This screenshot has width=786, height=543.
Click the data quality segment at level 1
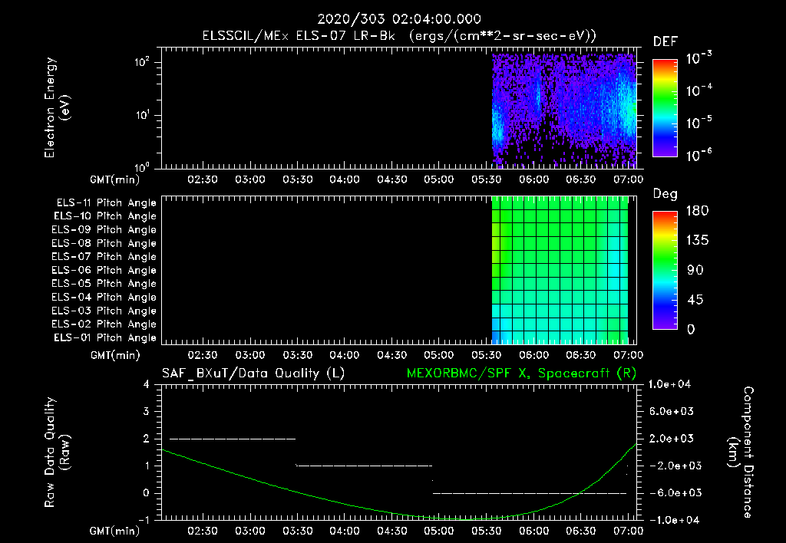[364, 466]
